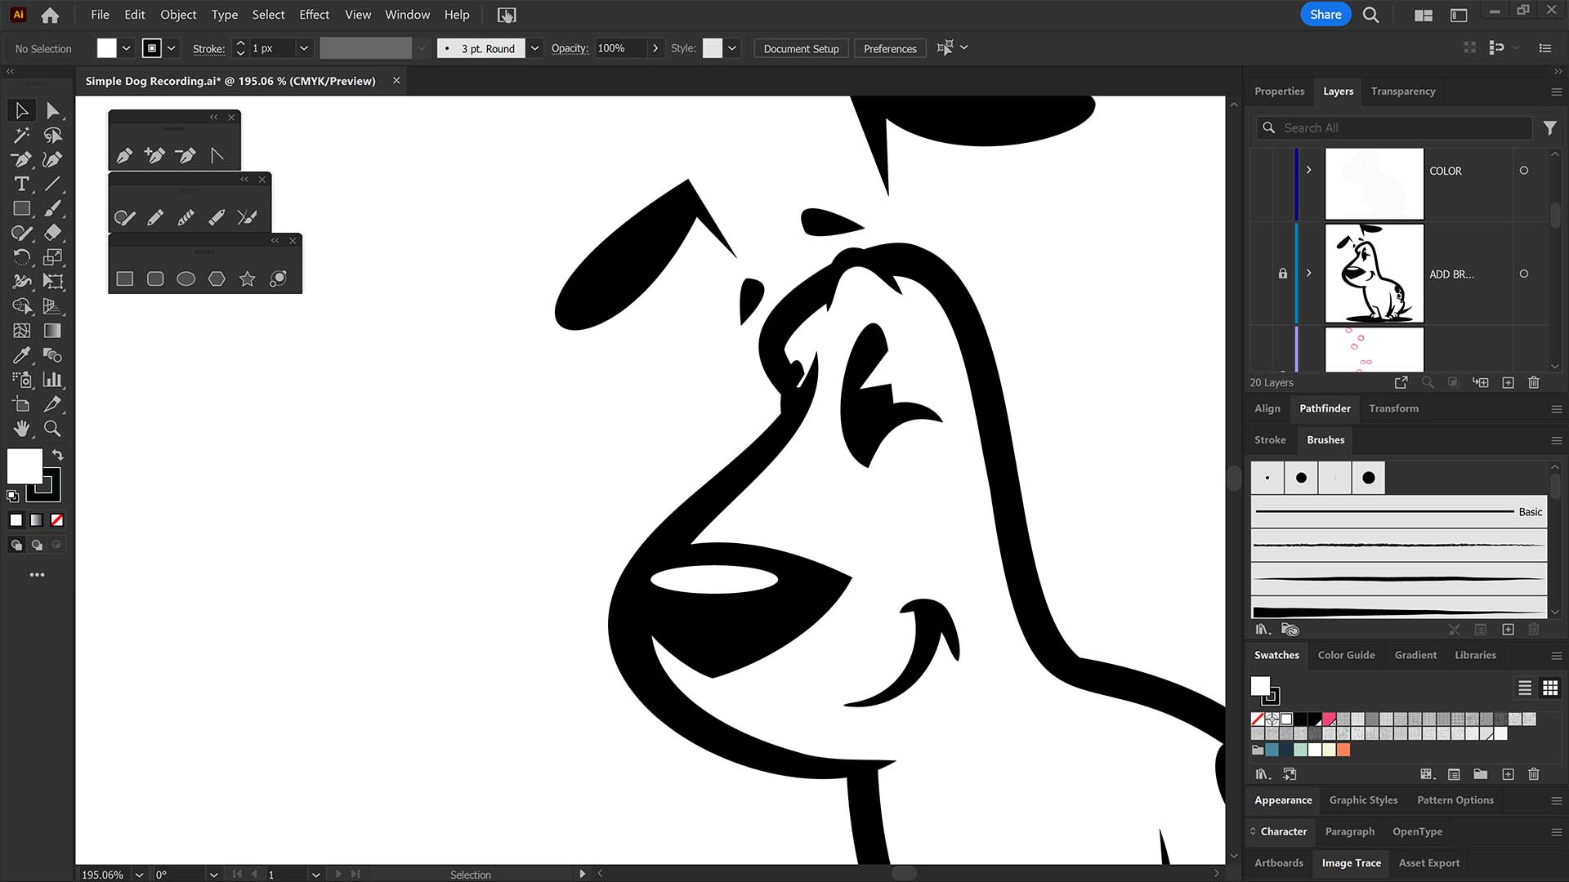1569x882 pixels.
Task: Open the Object menu
Action: coord(178,15)
